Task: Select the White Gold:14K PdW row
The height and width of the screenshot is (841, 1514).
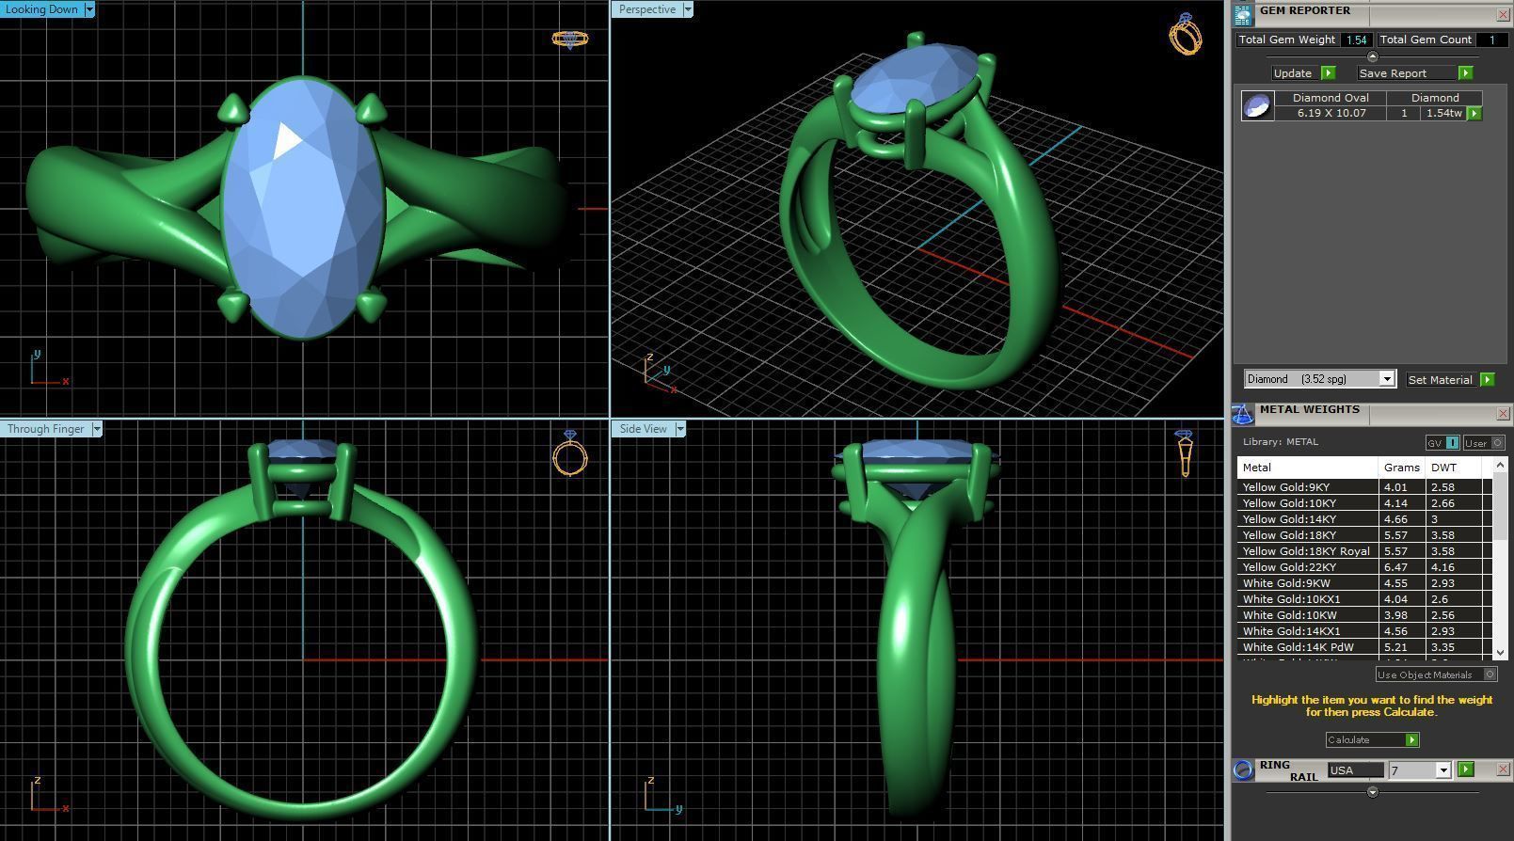Action: coord(1364,647)
